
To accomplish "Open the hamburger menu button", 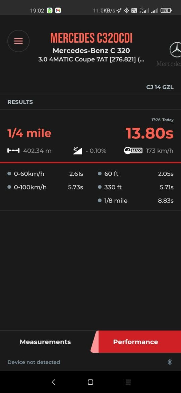I will tap(18, 41).
